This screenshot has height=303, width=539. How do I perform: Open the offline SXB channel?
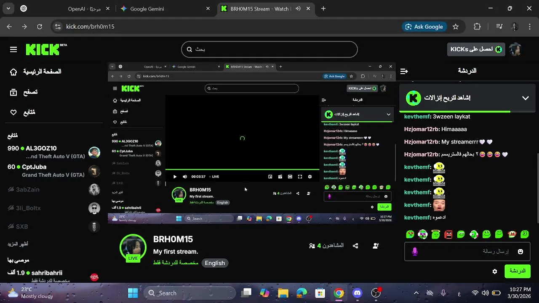pos(54,226)
